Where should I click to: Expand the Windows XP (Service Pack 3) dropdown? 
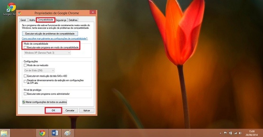tap(47, 53)
